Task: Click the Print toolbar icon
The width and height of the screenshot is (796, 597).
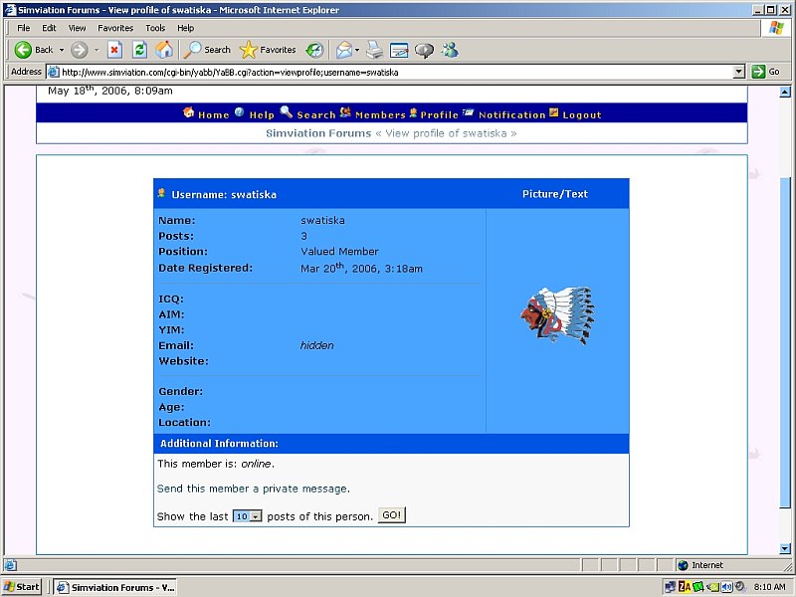Action: click(x=374, y=50)
